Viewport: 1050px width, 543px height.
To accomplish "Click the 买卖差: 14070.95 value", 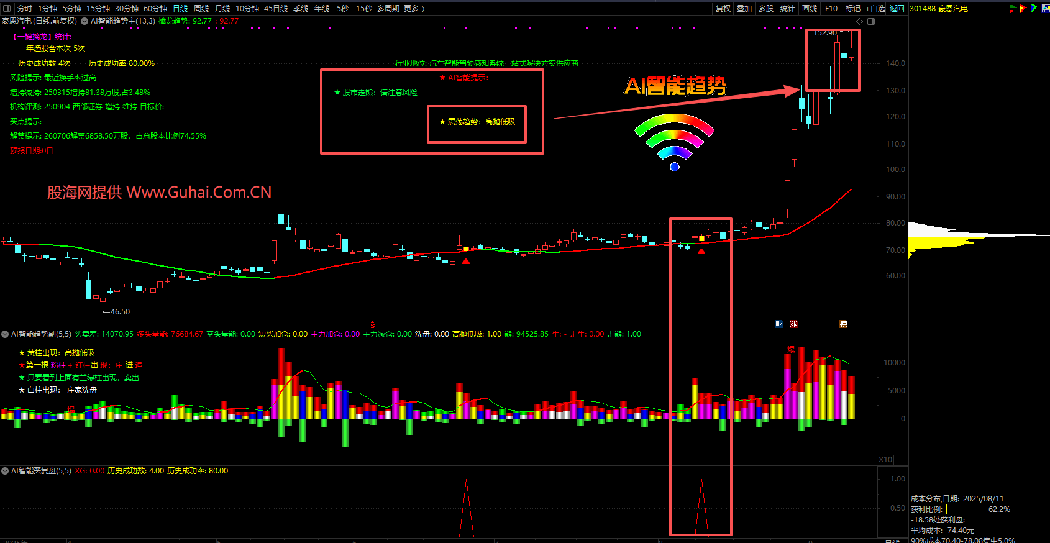I will [x=104, y=334].
